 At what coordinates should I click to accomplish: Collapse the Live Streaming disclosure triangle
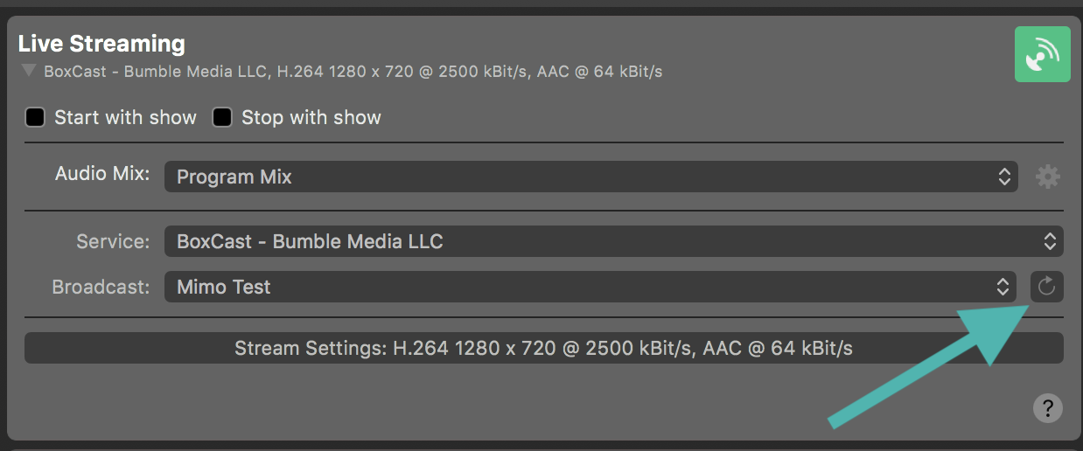(29, 71)
